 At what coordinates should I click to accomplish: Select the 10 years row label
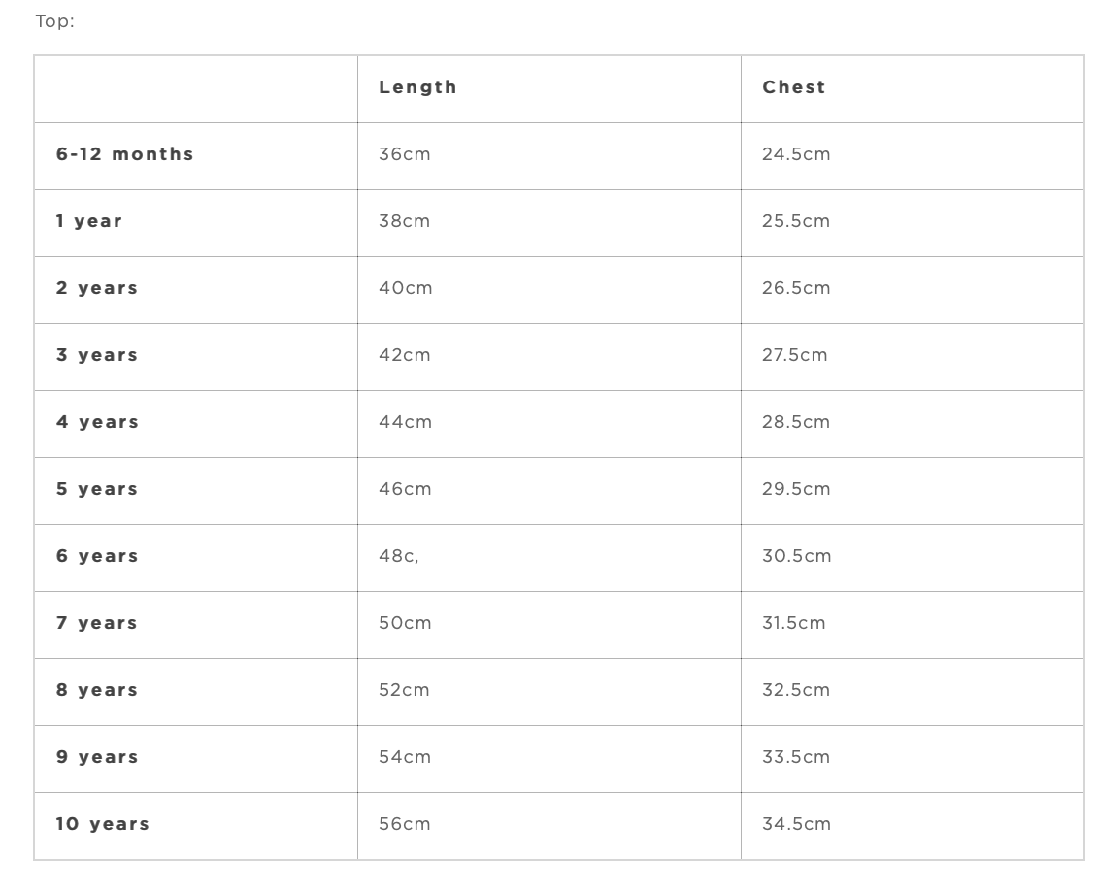(103, 824)
